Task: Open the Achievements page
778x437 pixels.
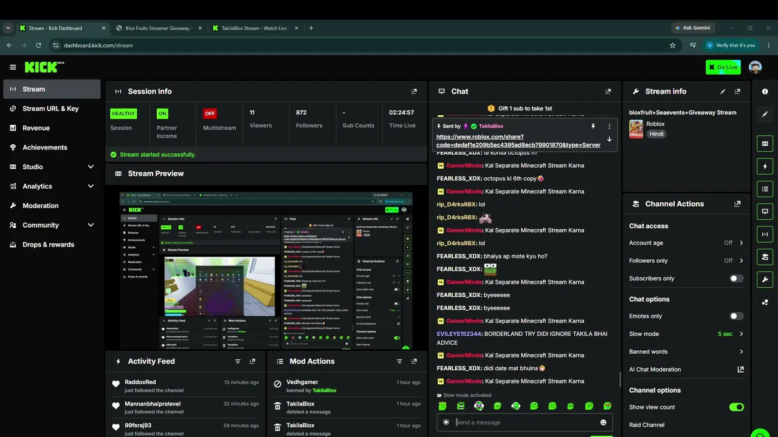Action: pyautogui.click(x=52, y=147)
